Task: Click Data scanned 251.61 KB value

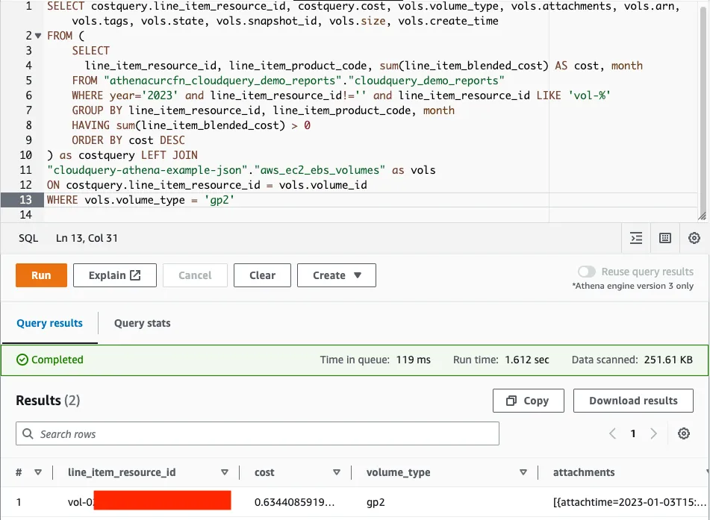Action: (x=668, y=360)
